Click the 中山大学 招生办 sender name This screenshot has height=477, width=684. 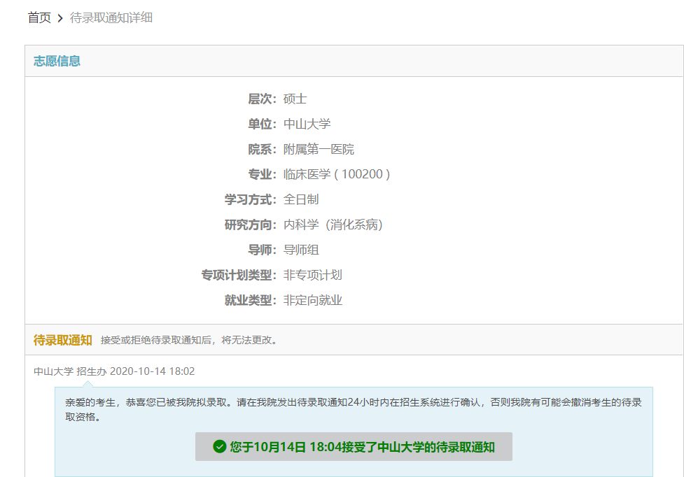coord(70,371)
